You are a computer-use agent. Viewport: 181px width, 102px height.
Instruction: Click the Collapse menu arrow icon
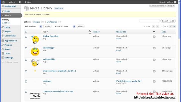3,62
